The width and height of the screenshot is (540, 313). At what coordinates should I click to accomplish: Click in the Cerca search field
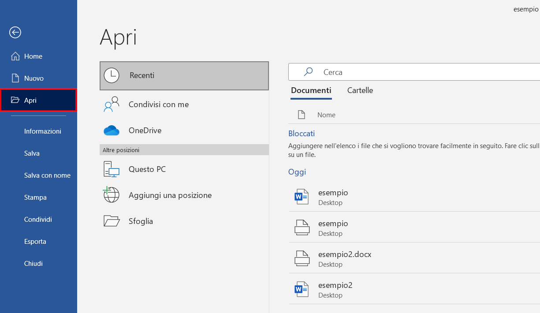[414, 72]
